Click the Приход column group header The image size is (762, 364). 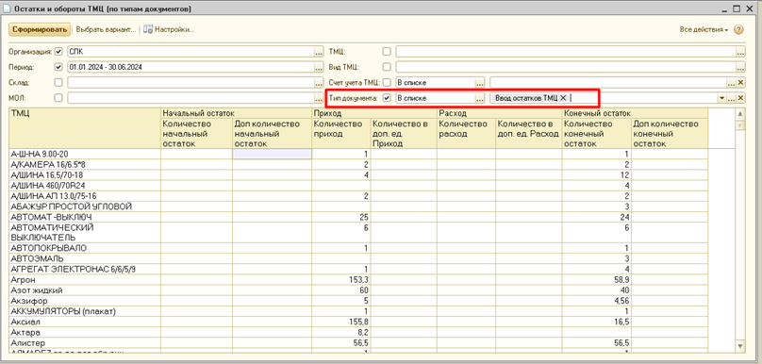point(374,113)
